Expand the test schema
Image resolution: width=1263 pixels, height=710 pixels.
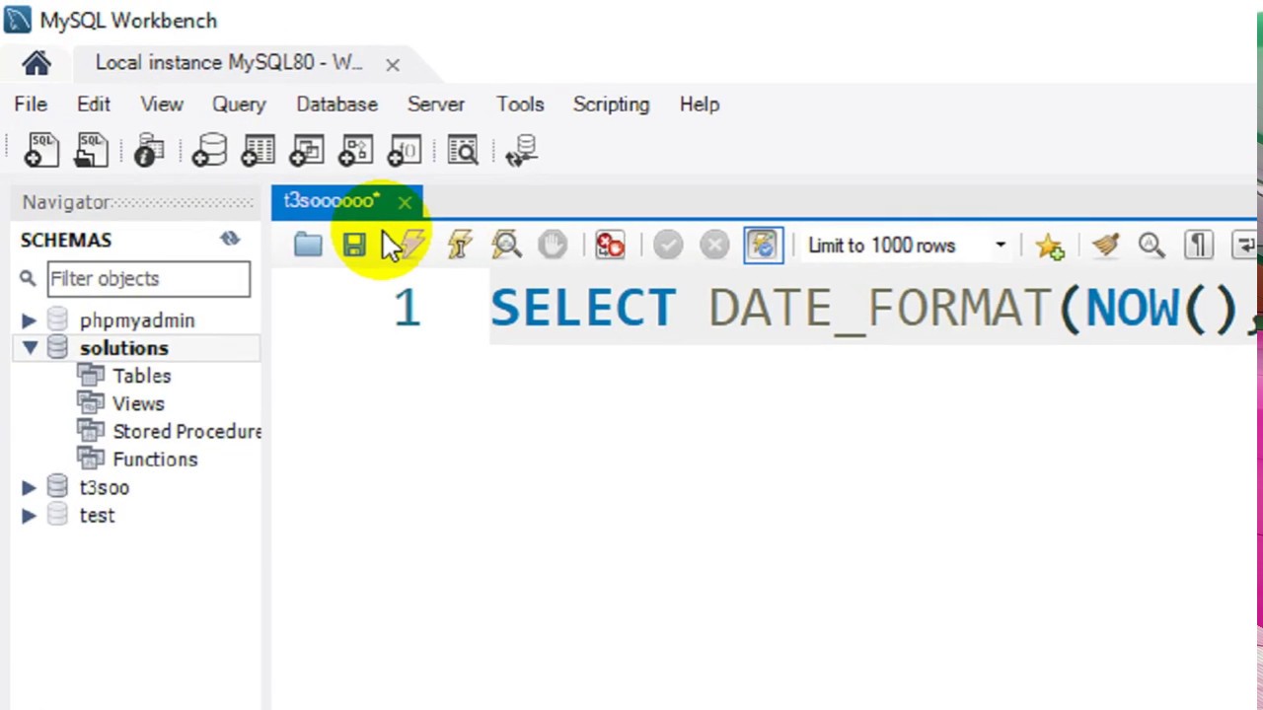(29, 515)
